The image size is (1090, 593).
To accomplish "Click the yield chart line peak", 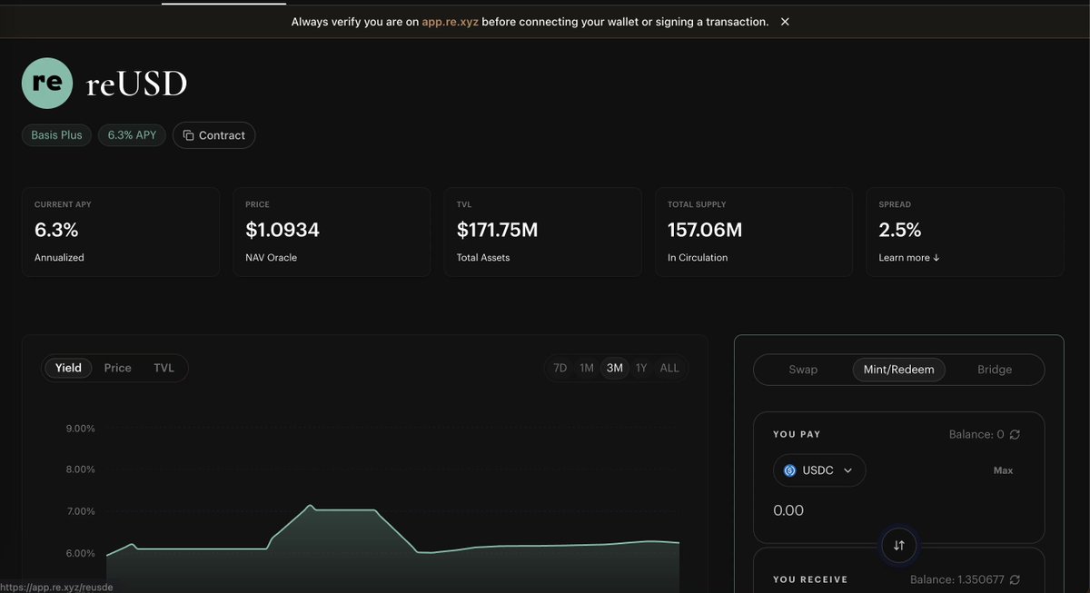I will pos(310,506).
